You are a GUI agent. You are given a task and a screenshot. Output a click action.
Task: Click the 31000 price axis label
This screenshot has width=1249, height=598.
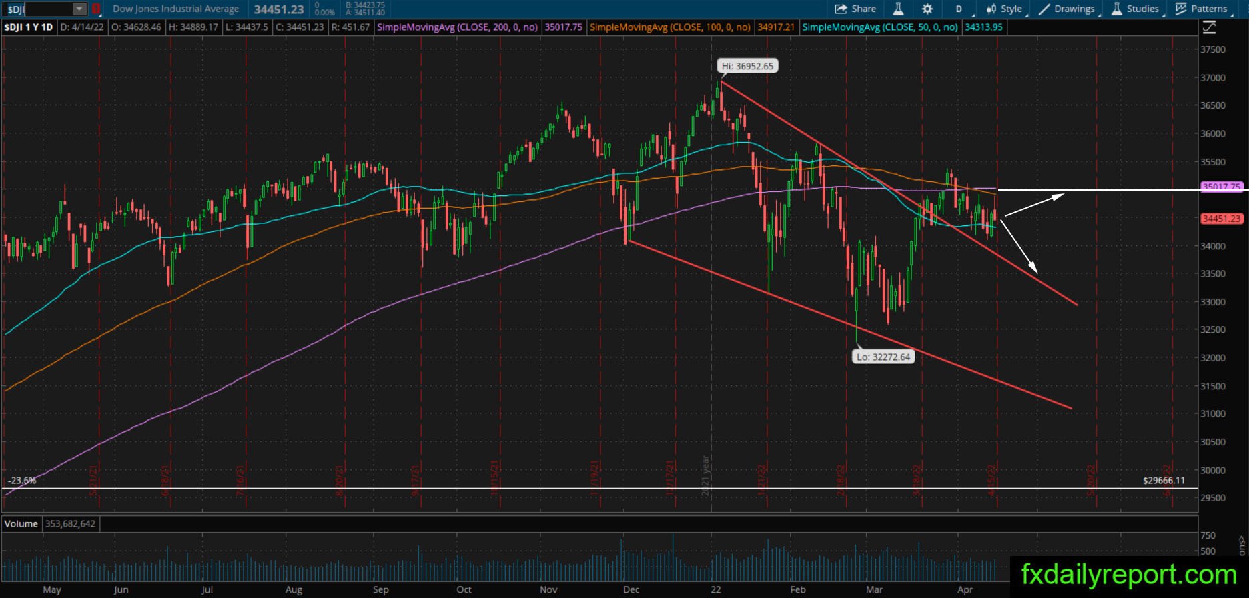point(1212,413)
